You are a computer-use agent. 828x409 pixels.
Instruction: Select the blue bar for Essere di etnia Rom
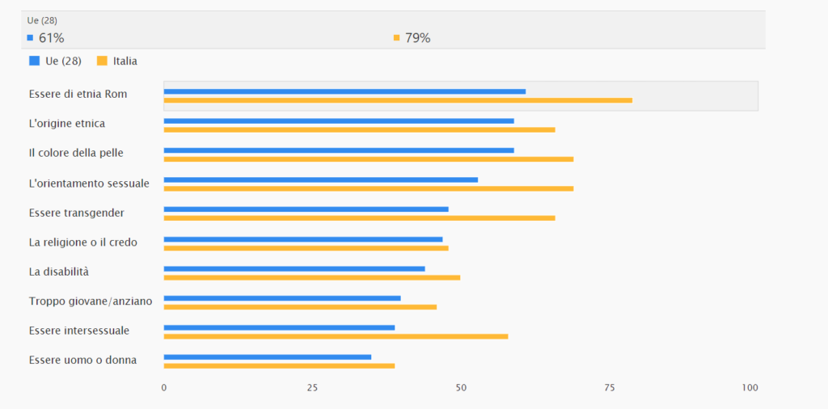(x=344, y=91)
